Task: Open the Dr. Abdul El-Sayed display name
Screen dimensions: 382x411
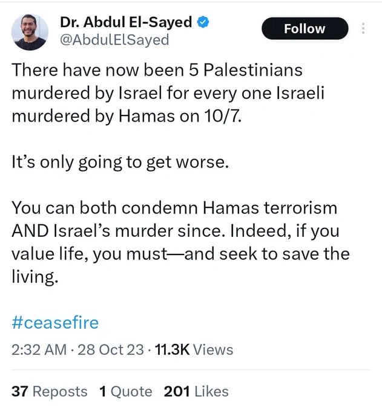Action: 126,22
